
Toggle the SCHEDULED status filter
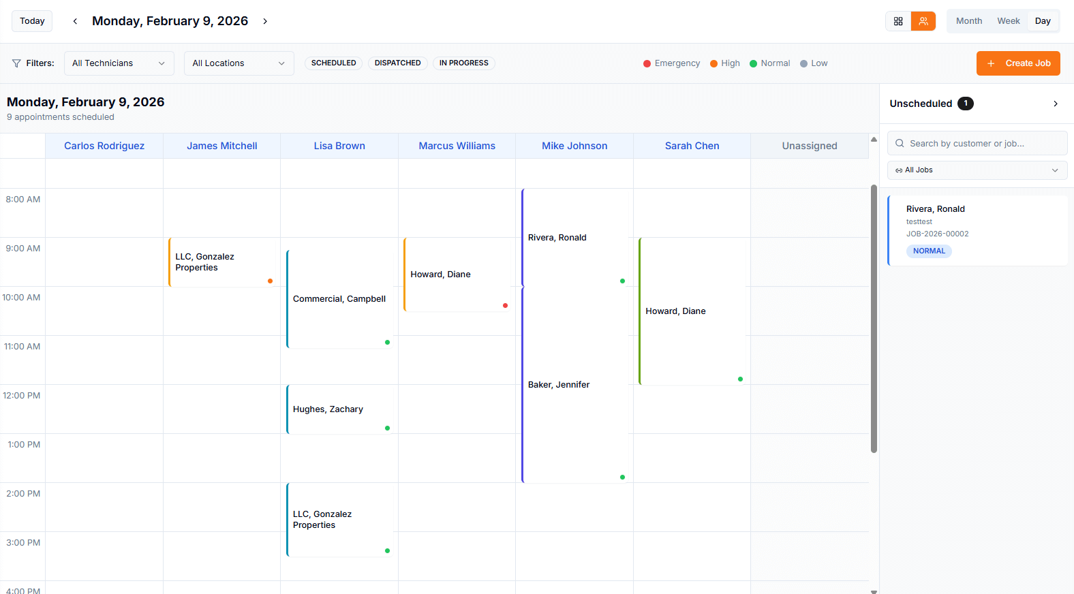point(333,63)
